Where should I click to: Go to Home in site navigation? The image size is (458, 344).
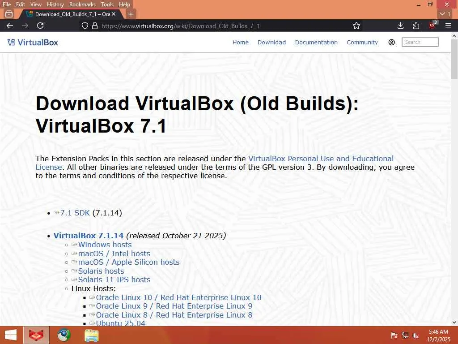pos(240,42)
